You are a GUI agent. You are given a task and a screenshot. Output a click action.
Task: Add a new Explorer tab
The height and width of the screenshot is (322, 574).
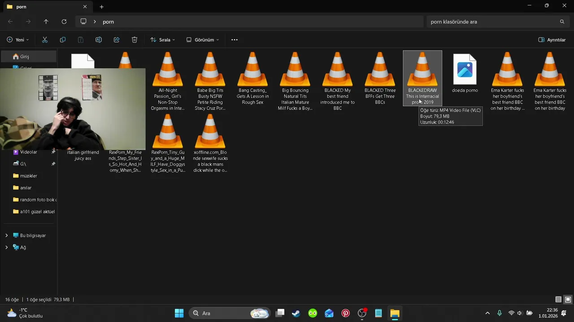coord(101,7)
